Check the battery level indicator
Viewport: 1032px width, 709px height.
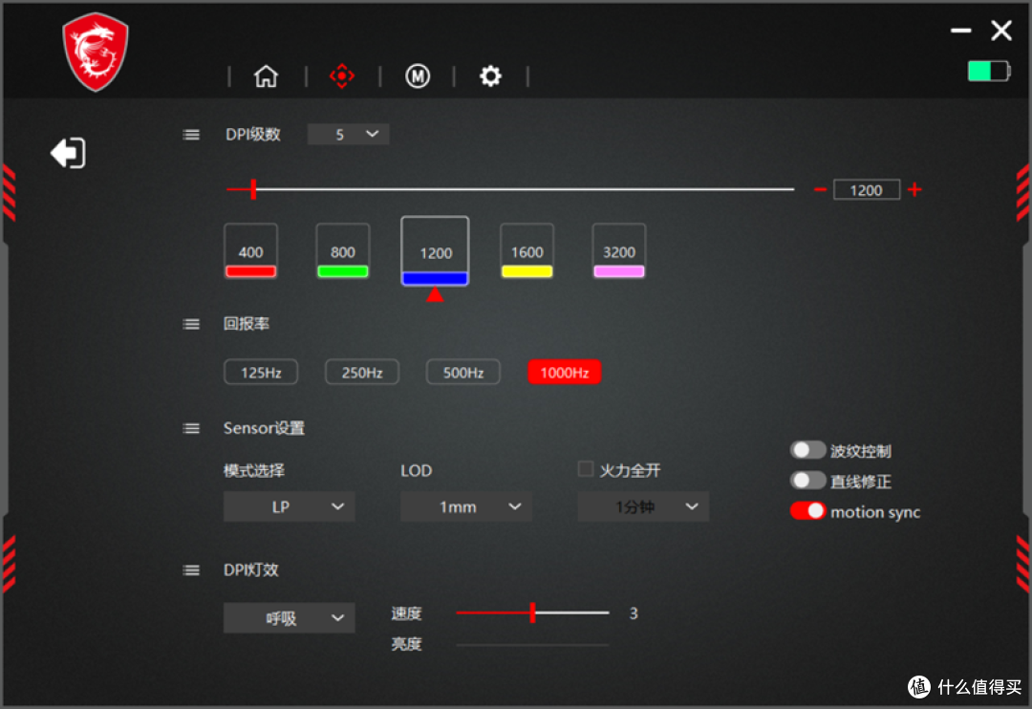(989, 71)
